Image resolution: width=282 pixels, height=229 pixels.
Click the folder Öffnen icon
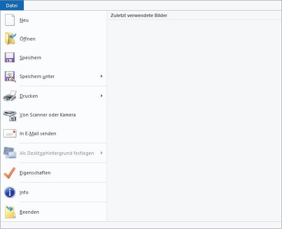point(10,38)
